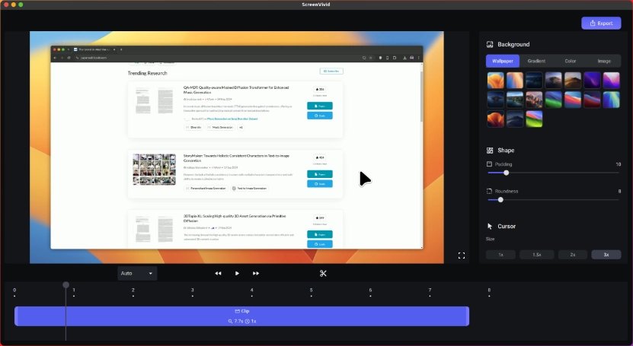Pick the dark night-sky wallpaper thumbnail
Image resolution: width=633 pixels, height=346 pixels.
[x=534, y=80]
